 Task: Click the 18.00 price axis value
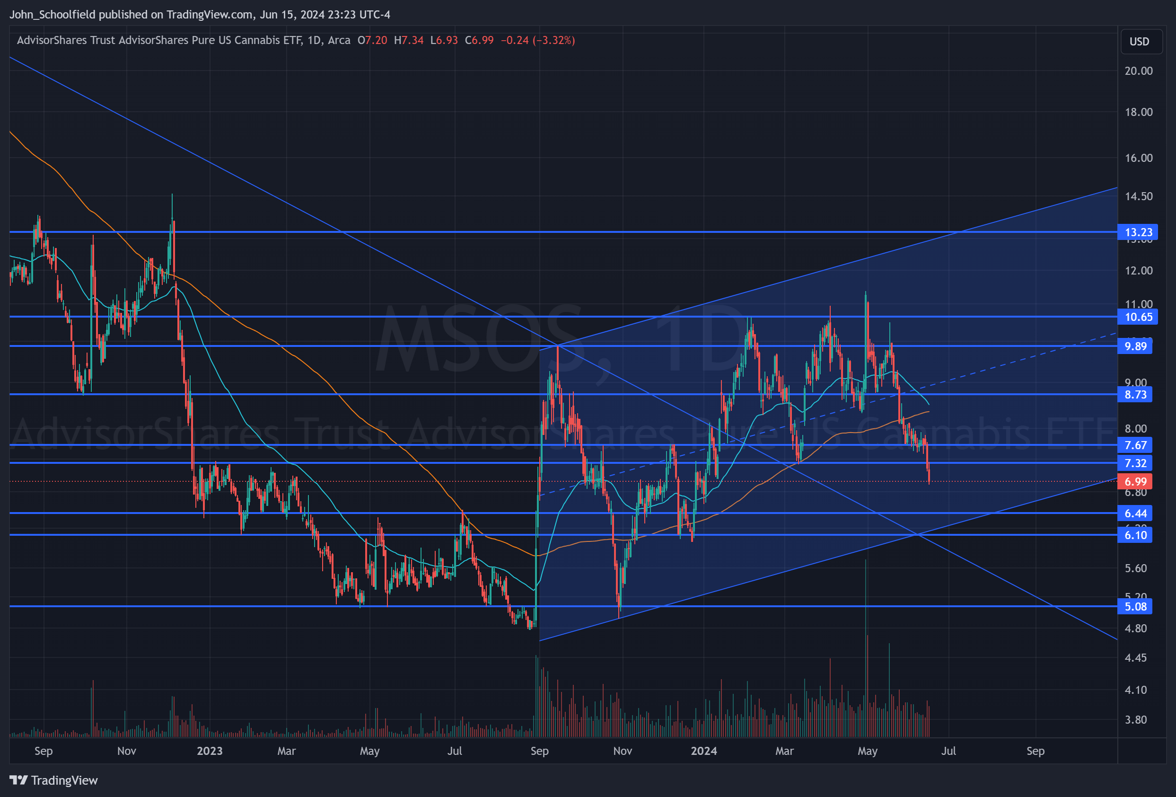tap(1139, 112)
